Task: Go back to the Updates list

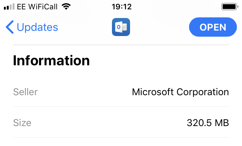Action: [x=32, y=27]
